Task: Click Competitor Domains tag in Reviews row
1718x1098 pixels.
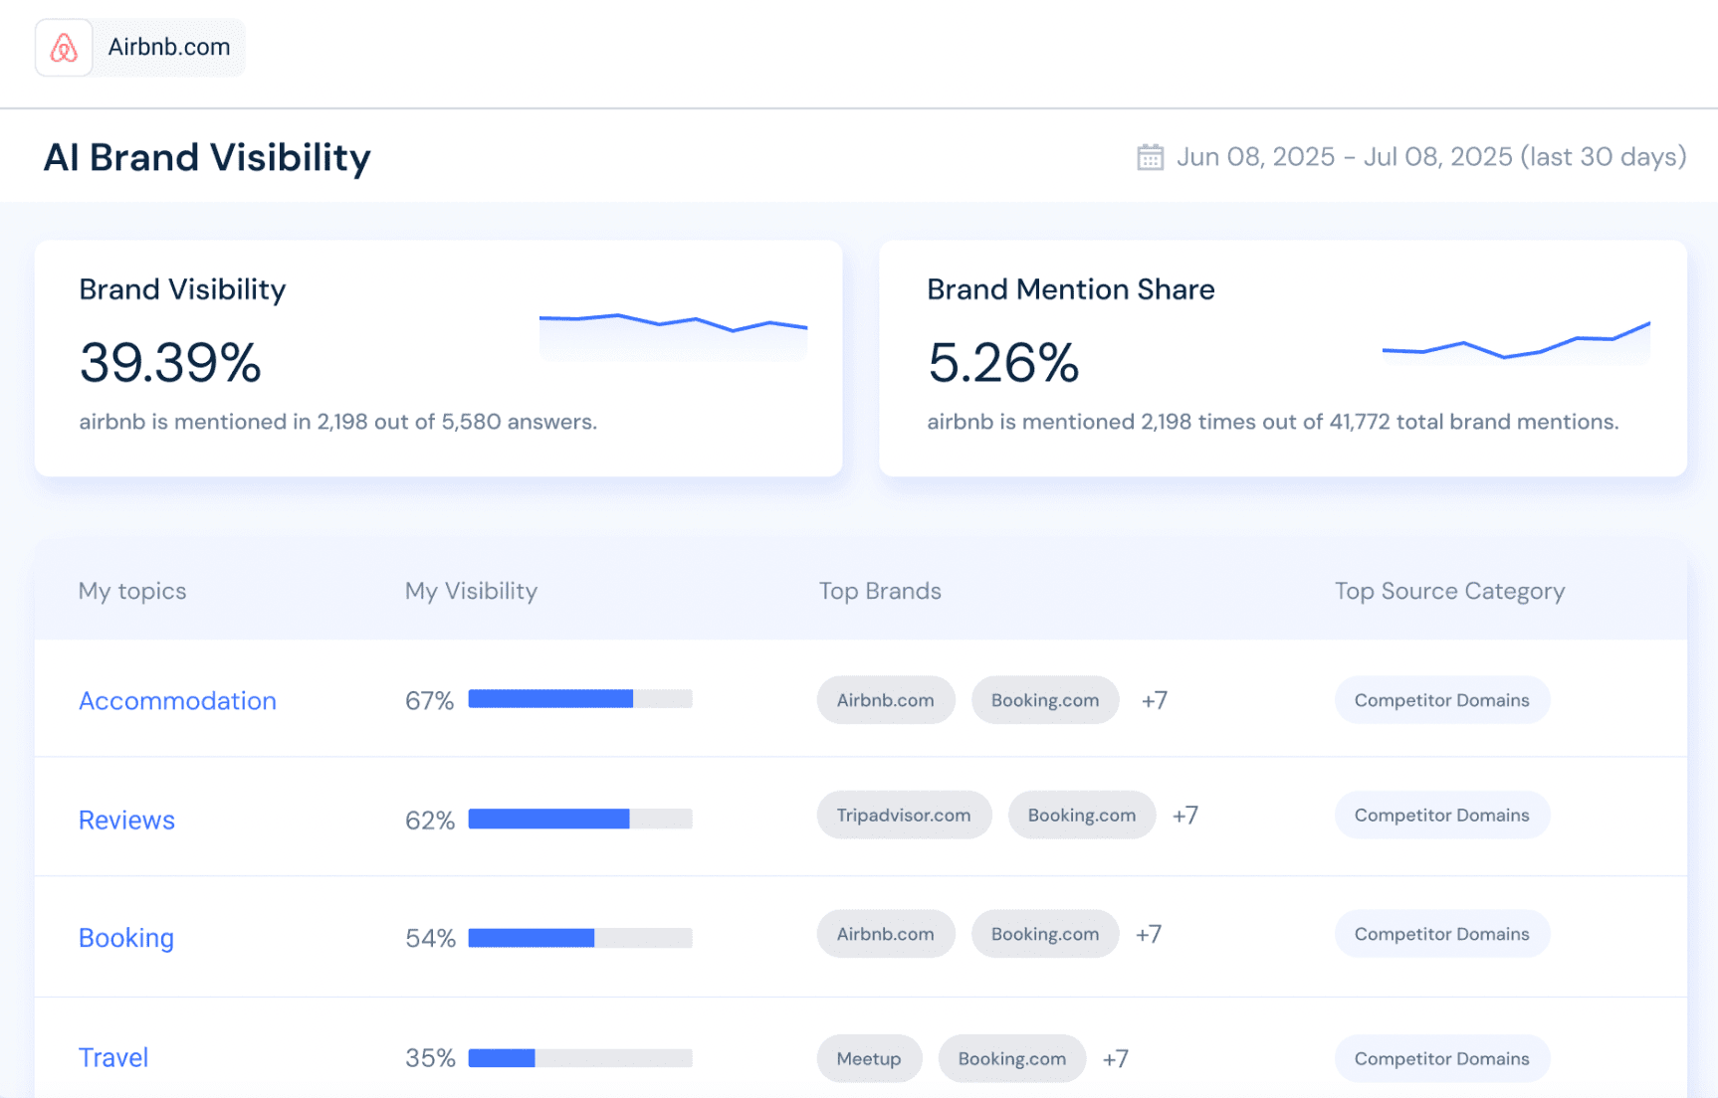Action: (1440, 816)
